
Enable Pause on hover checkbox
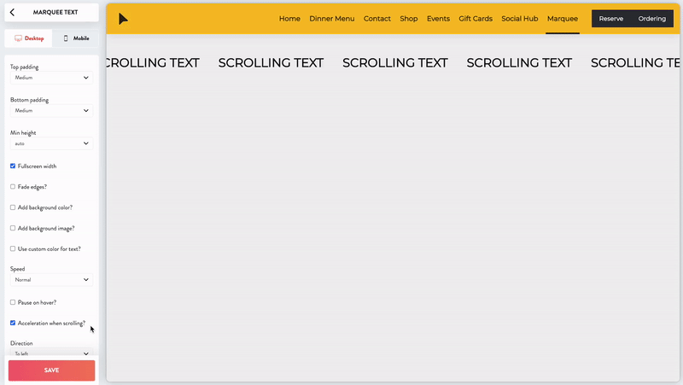click(13, 302)
